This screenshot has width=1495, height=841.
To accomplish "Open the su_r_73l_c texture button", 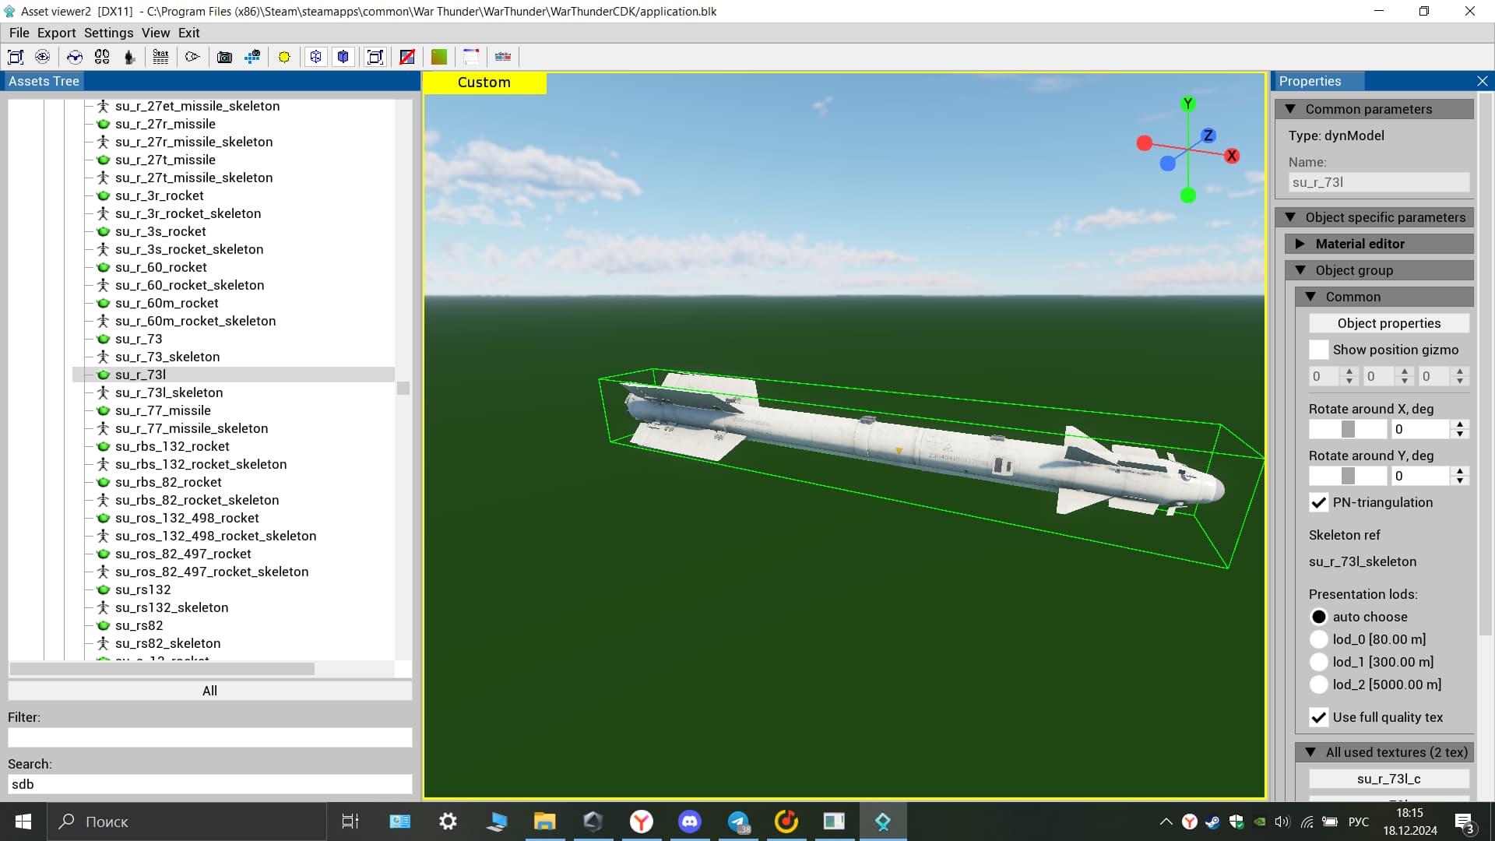I will (x=1389, y=779).
